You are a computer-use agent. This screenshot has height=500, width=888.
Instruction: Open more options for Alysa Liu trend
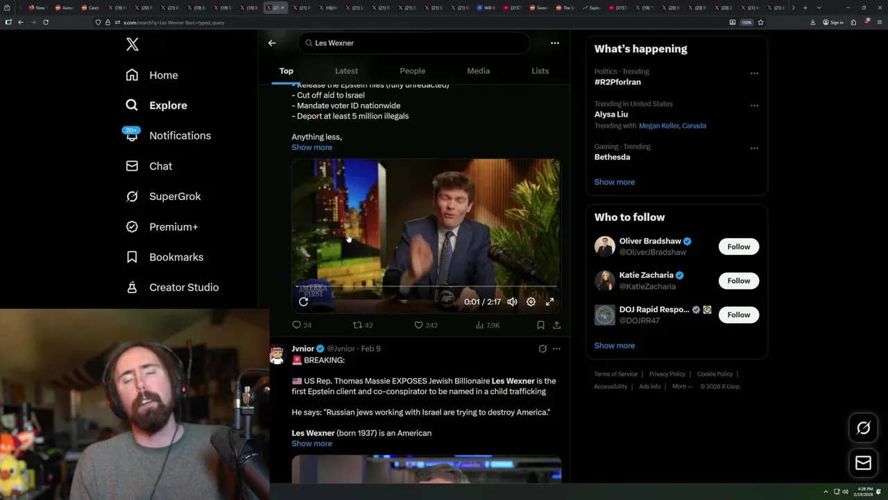(x=754, y=106)
